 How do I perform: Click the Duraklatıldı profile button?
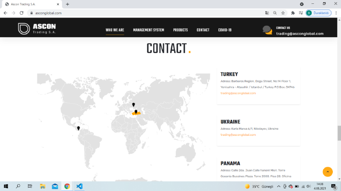point(318,13)
